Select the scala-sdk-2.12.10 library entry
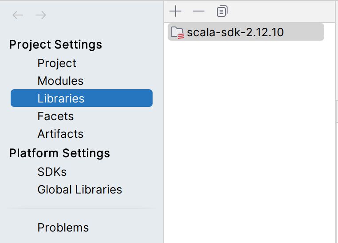Screen dimensions: 338x243 tap(235, 32)
